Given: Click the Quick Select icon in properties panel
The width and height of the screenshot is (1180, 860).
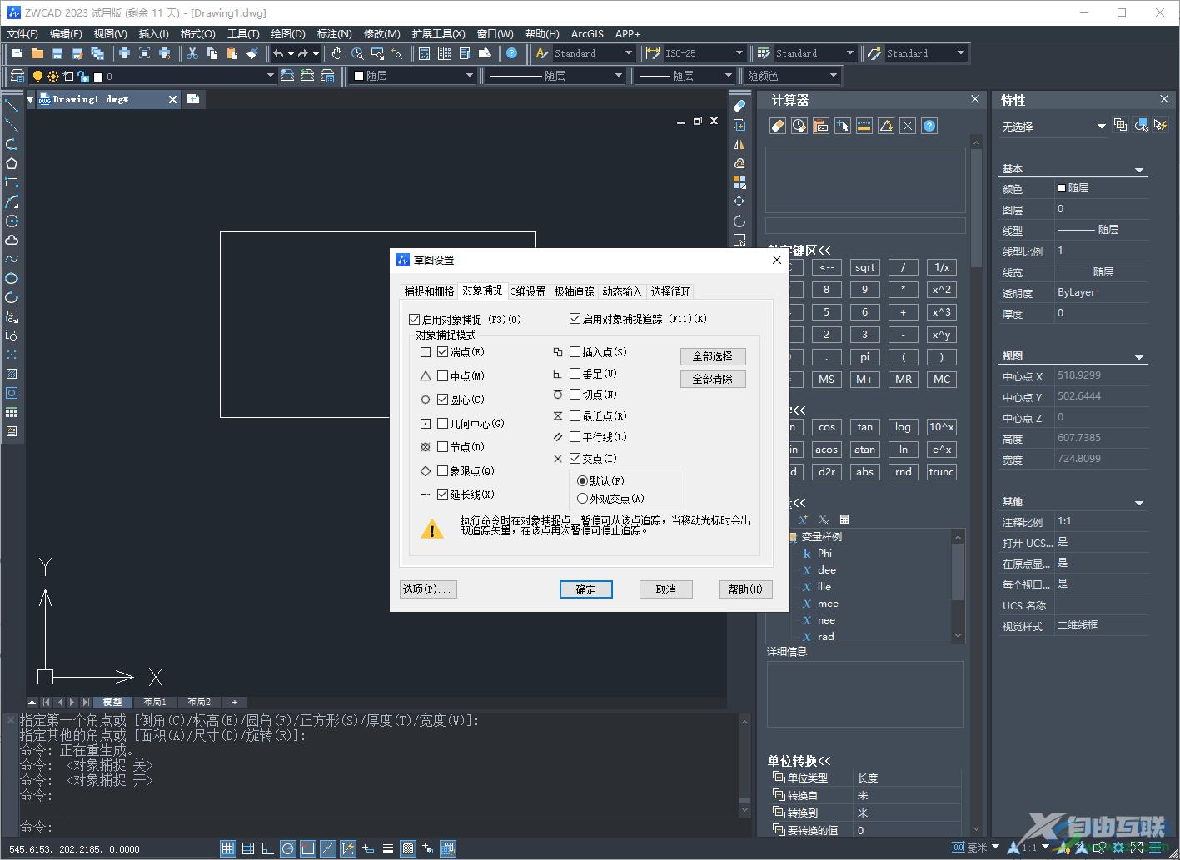Looking at the screenshot, I should [x=1161, y=125].
